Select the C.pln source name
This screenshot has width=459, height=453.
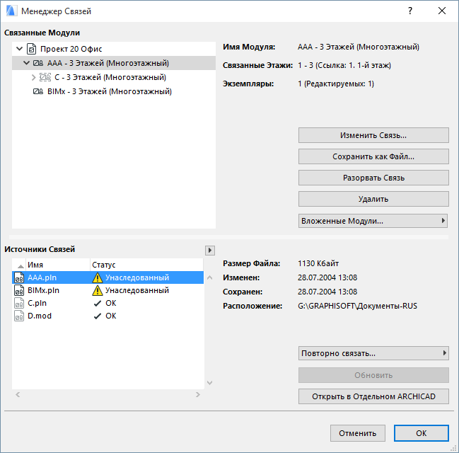37,303
